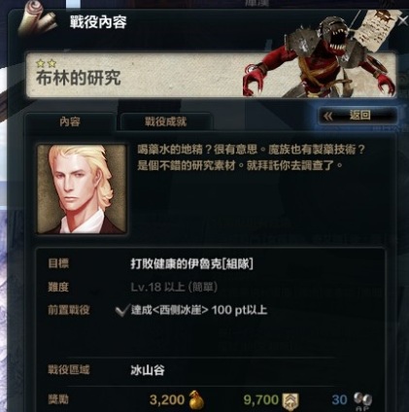Click the prerequisite 達成<西側冰崖> 100 pt以上 text

click(x=199, y=310)
